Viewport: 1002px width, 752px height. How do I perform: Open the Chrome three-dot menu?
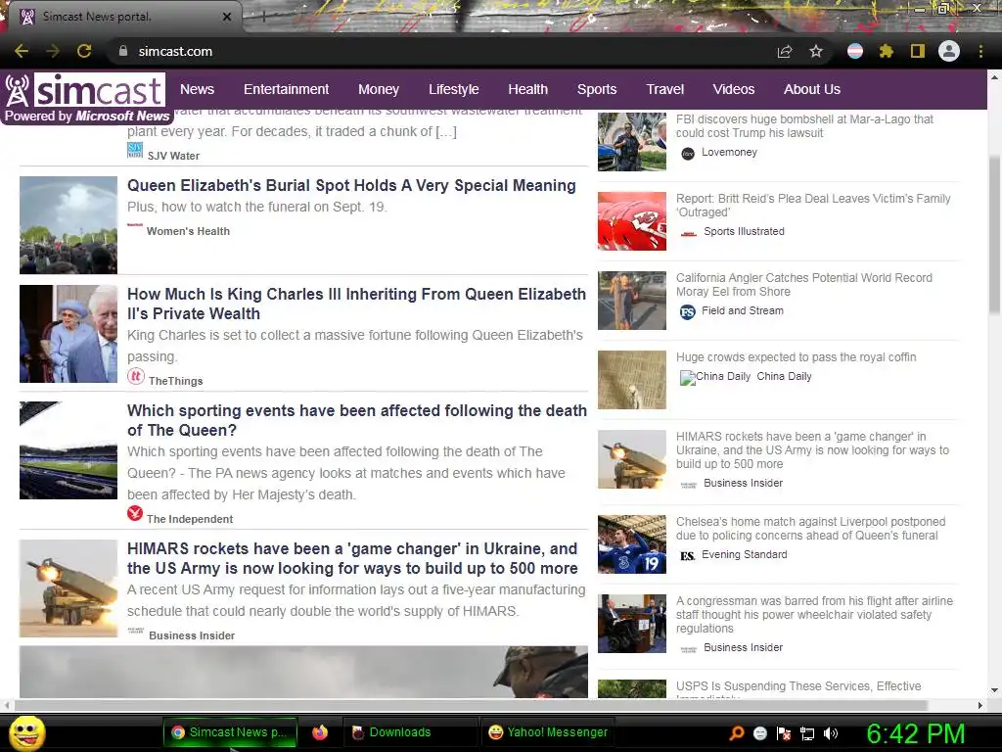pos(980,51)
